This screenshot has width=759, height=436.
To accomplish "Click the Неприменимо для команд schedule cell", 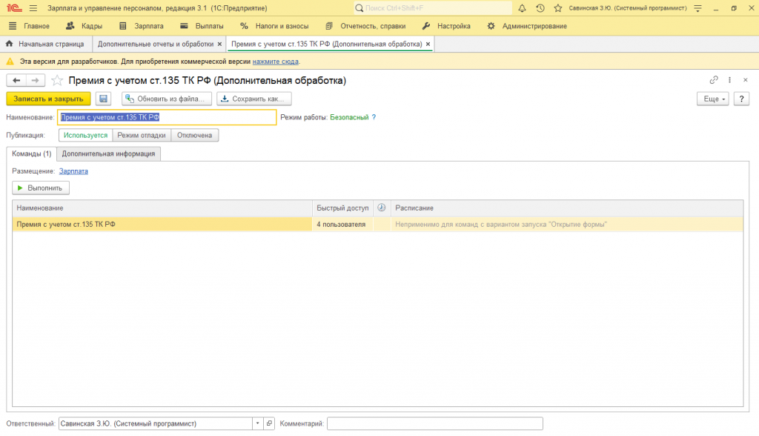I will click(567, 224).
